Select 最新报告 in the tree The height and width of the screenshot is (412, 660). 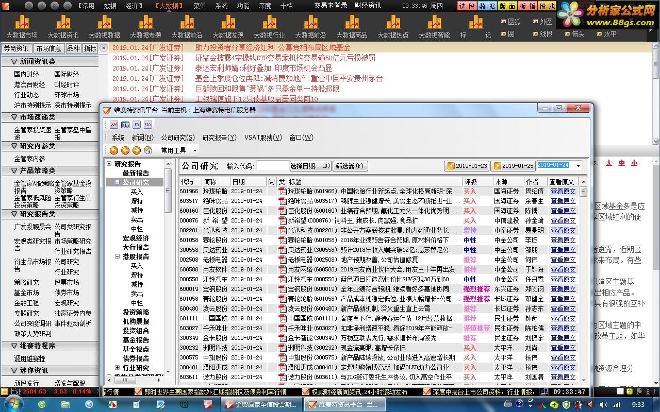136,173
